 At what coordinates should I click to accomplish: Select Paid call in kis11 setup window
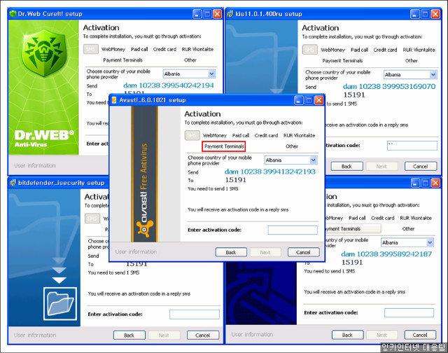point(359,50)
